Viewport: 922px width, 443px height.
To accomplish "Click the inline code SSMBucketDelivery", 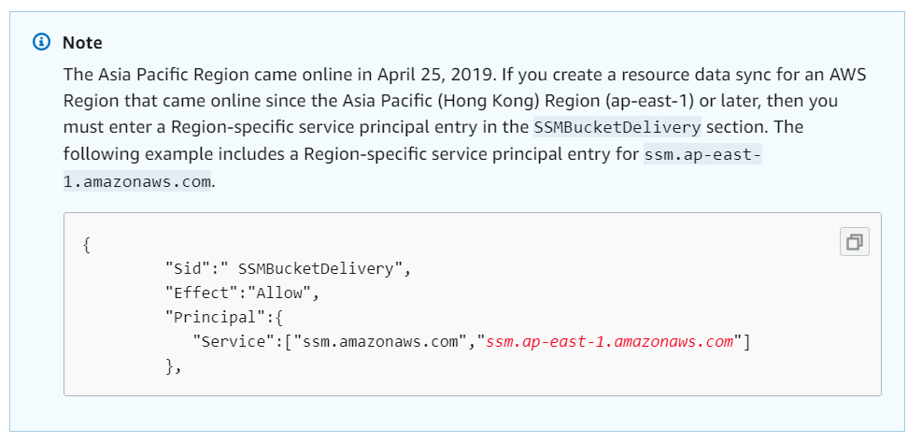I will click(x=617, y=127).
